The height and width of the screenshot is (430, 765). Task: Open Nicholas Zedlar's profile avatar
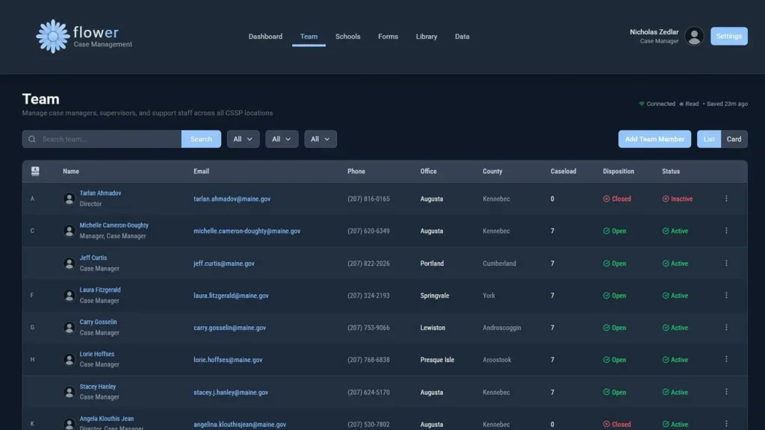(694, 37)
